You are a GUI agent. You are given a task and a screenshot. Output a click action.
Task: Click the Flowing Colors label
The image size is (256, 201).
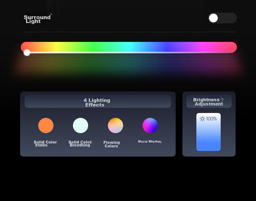[x=111, y=144]
